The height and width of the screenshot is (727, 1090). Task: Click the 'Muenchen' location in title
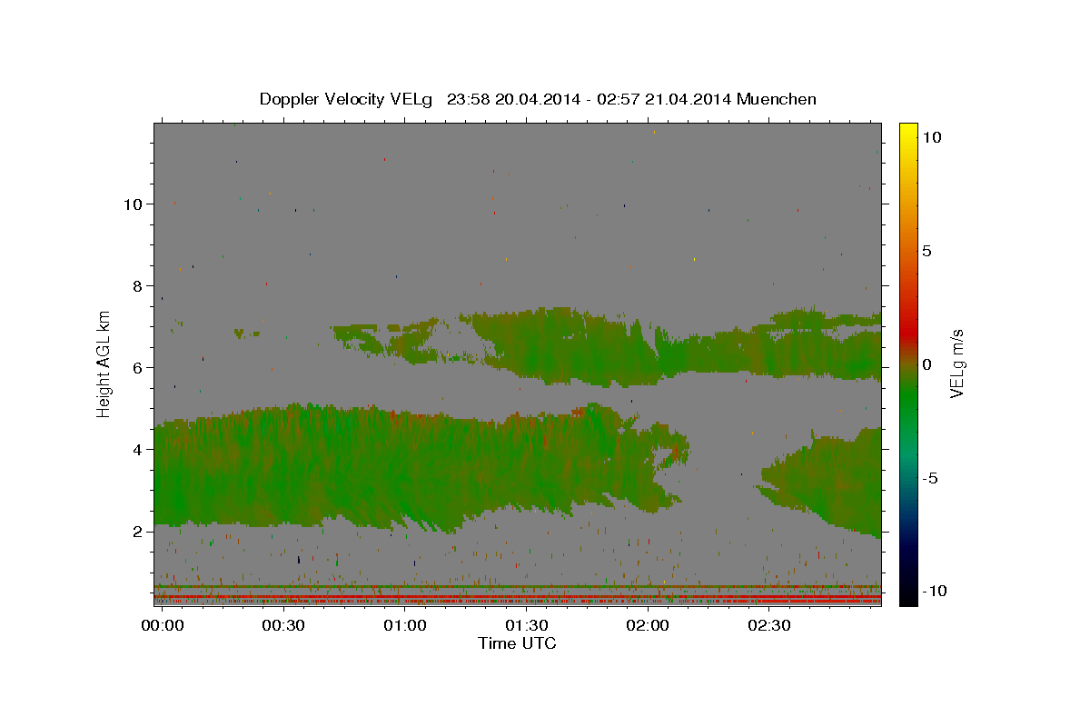tap(777, 99)
